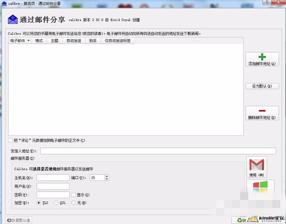Screen dimensions: 286x224
Task: Click the empty email addresses list area
Action: point(126,90)
